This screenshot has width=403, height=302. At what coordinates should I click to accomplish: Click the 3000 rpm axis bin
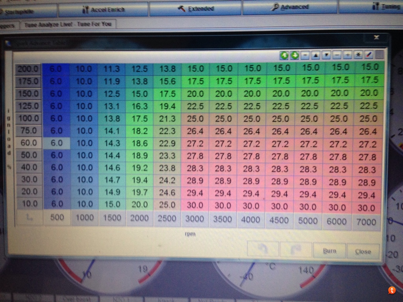click(195, 219)
